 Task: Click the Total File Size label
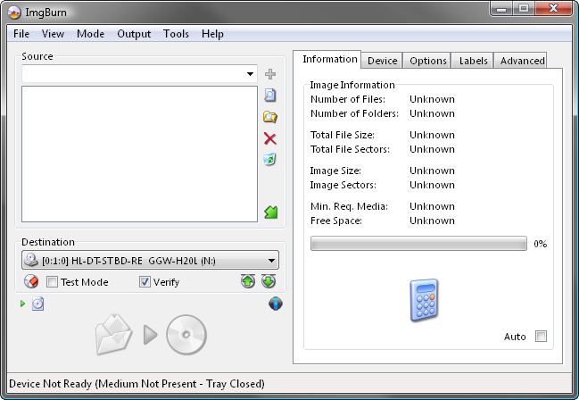click(343, 135)
